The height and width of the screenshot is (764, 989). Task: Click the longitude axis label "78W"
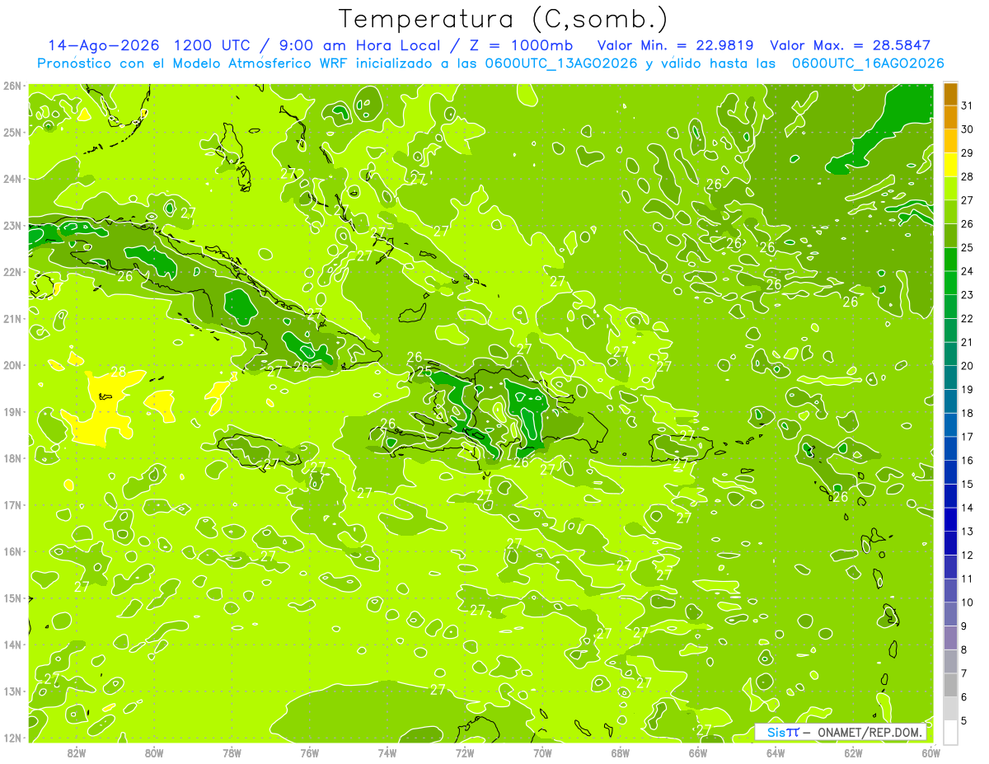pos(232,752)
